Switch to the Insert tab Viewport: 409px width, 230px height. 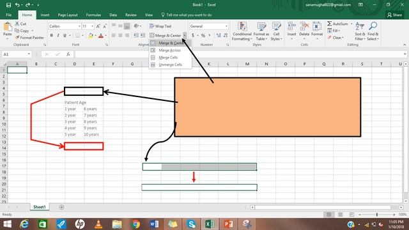(x=45, y=15)
